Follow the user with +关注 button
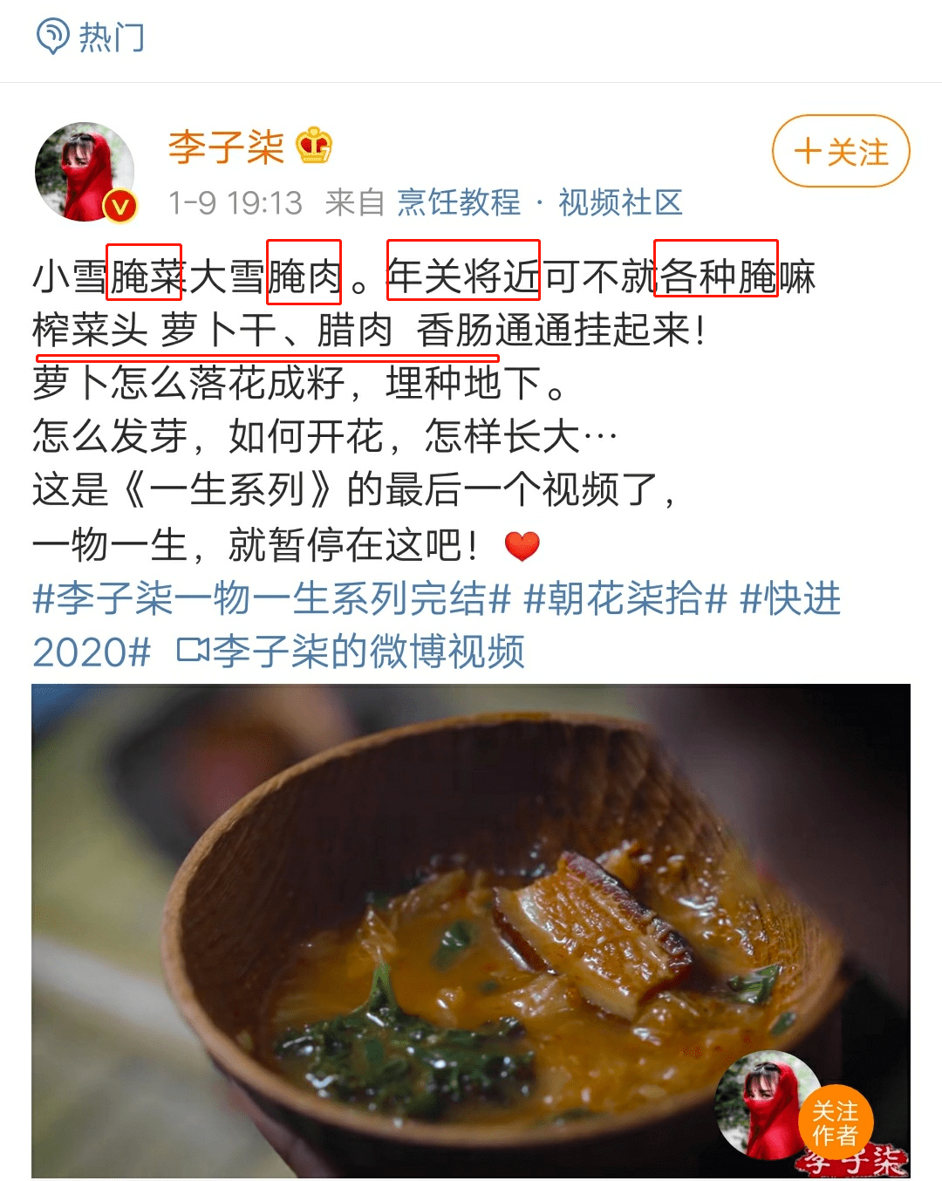 841,152
